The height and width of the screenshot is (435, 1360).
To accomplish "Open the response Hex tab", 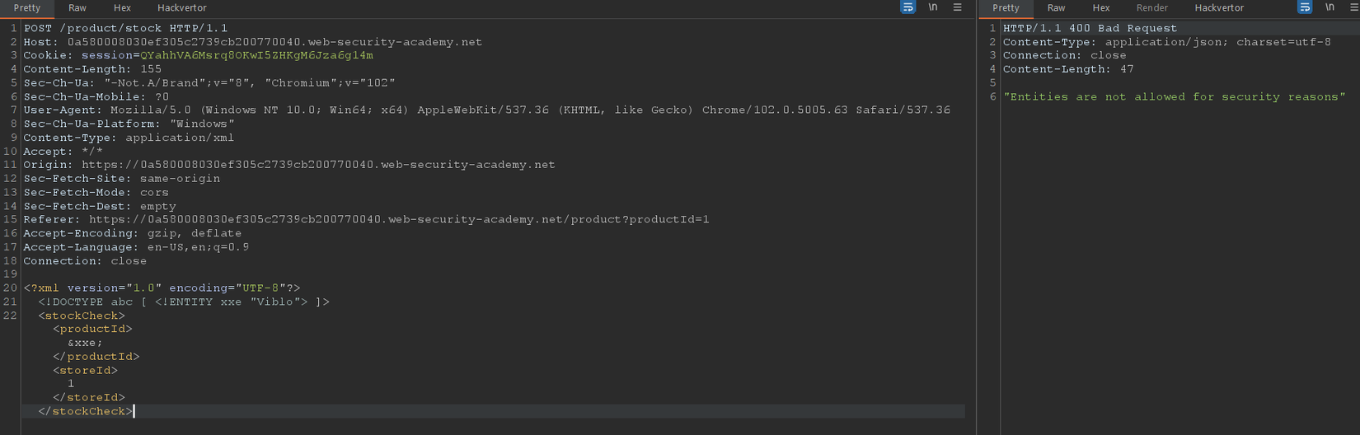I will (x=1100, y=8).
